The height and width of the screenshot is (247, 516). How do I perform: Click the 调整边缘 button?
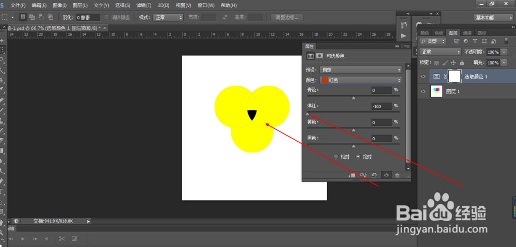(287, 18)
